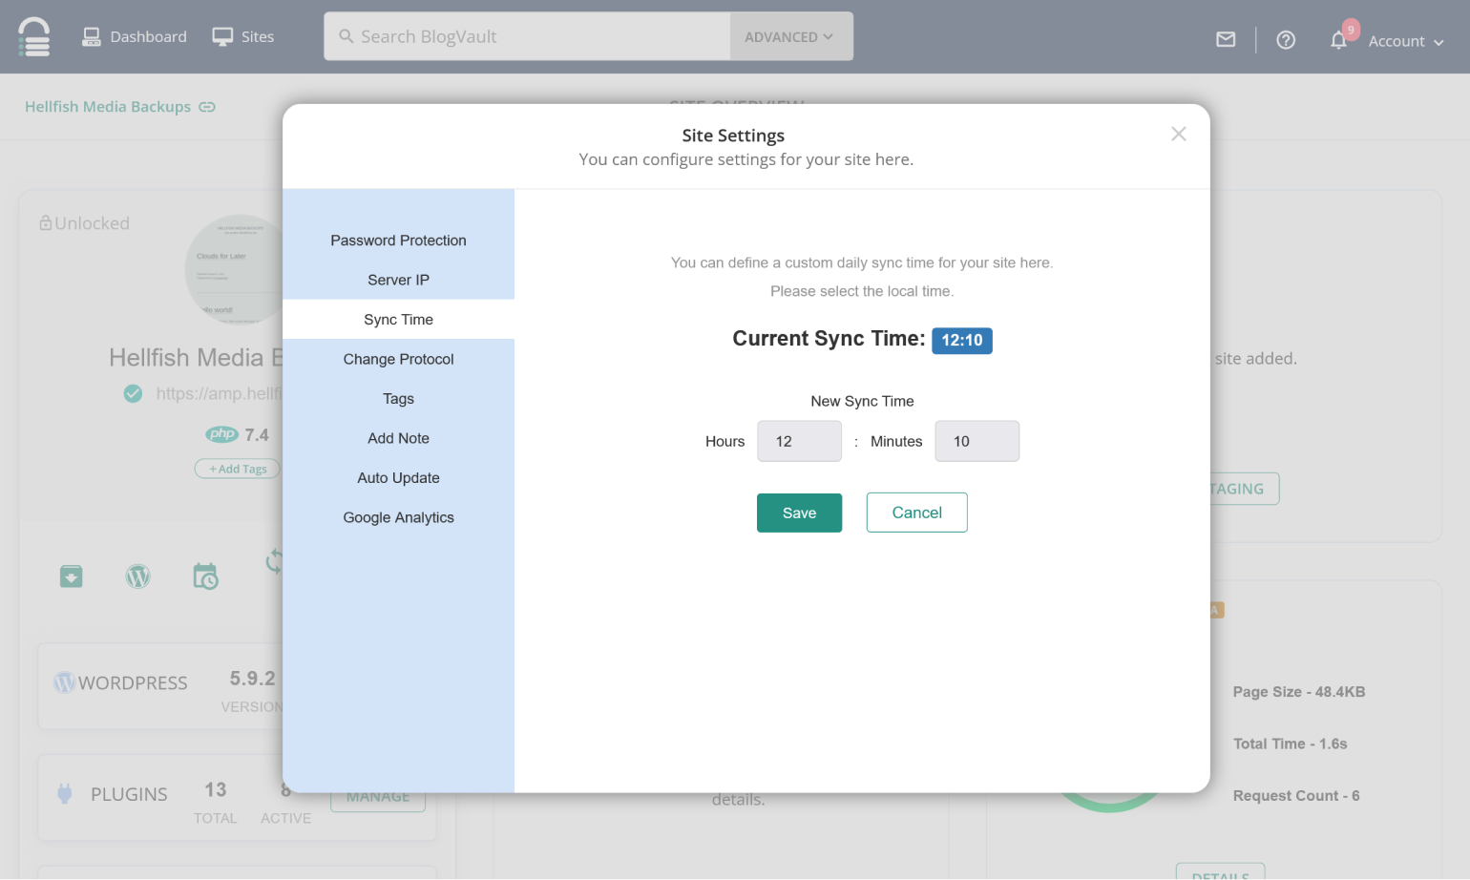Click the Unlocked padlock icon
The image size is (1470, 880).
coord(45,222)
